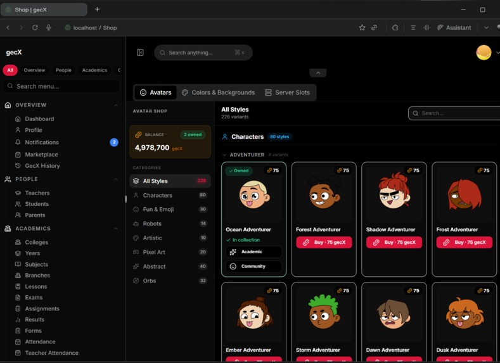500x363 pixels.
Task: Open Marketplace in sidebar
Action: 41,155
